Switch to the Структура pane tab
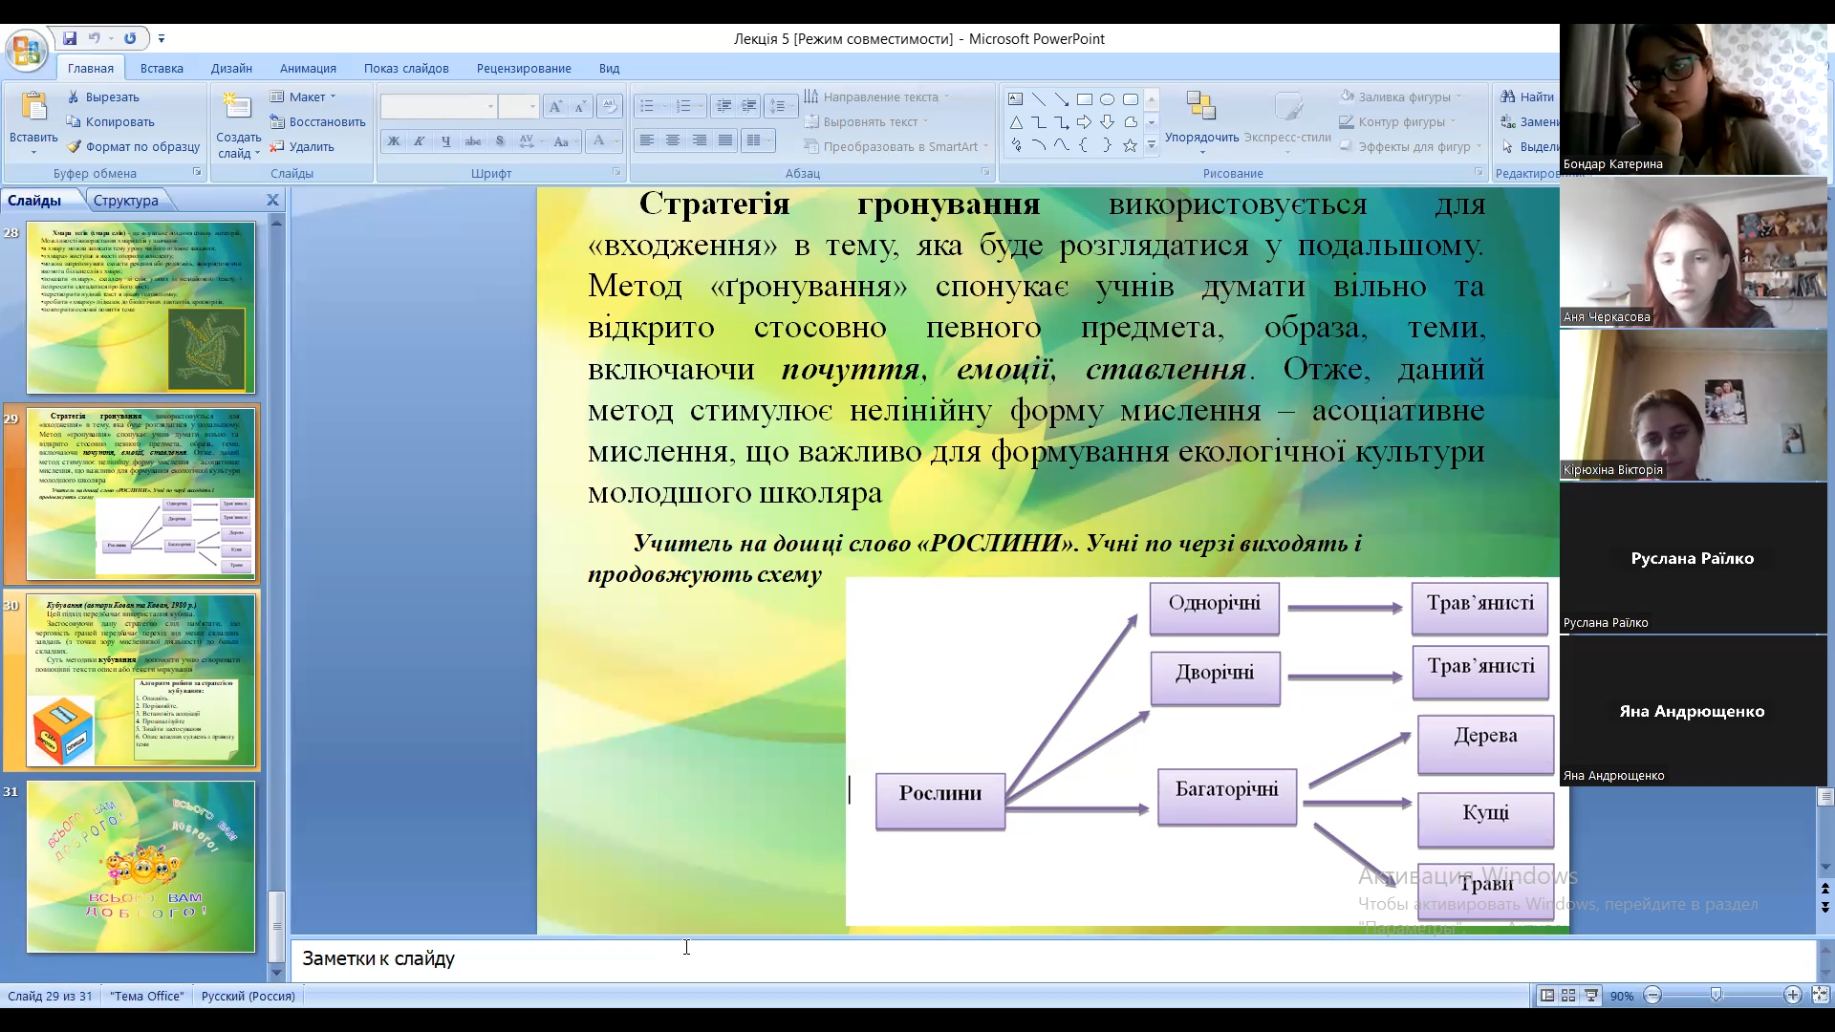This screenshot has height=1032, width=1835. click(126, 201)
